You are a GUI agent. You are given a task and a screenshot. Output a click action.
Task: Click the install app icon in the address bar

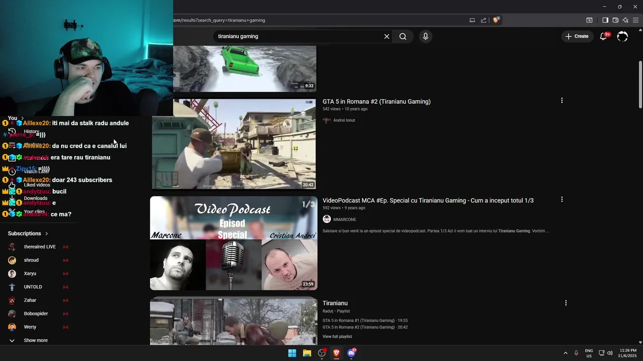pos(472,20)
